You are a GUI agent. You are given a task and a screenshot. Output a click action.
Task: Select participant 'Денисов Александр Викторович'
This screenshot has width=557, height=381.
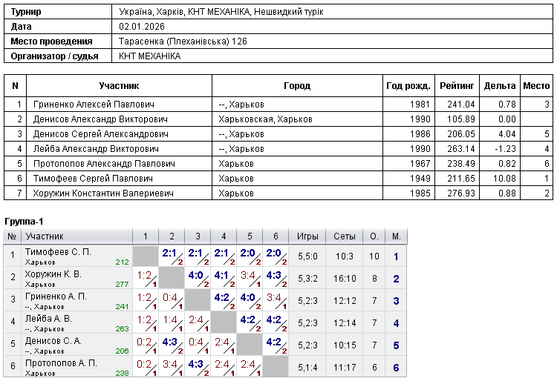point(100,119)
